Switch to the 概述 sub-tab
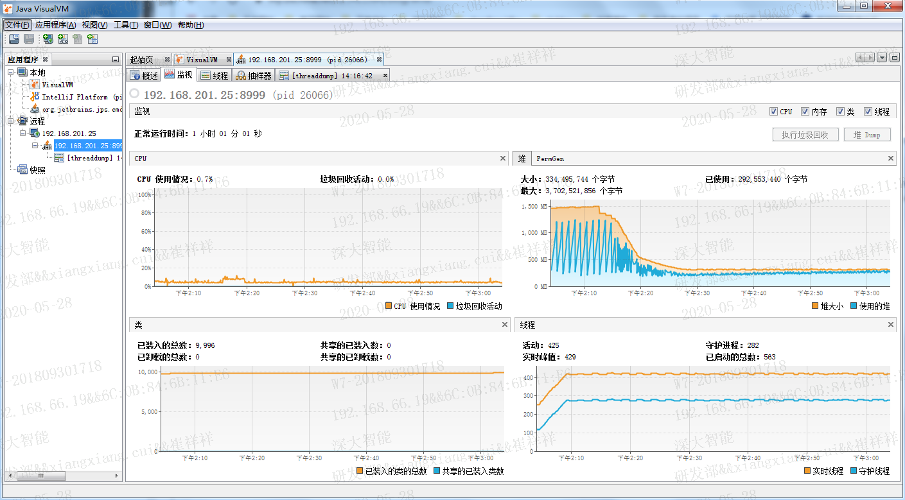The height and width of the screenshot is (500, 905). click(x=144, y=75)
